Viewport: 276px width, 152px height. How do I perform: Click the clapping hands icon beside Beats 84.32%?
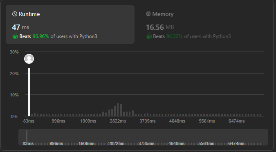pos(149,36)
